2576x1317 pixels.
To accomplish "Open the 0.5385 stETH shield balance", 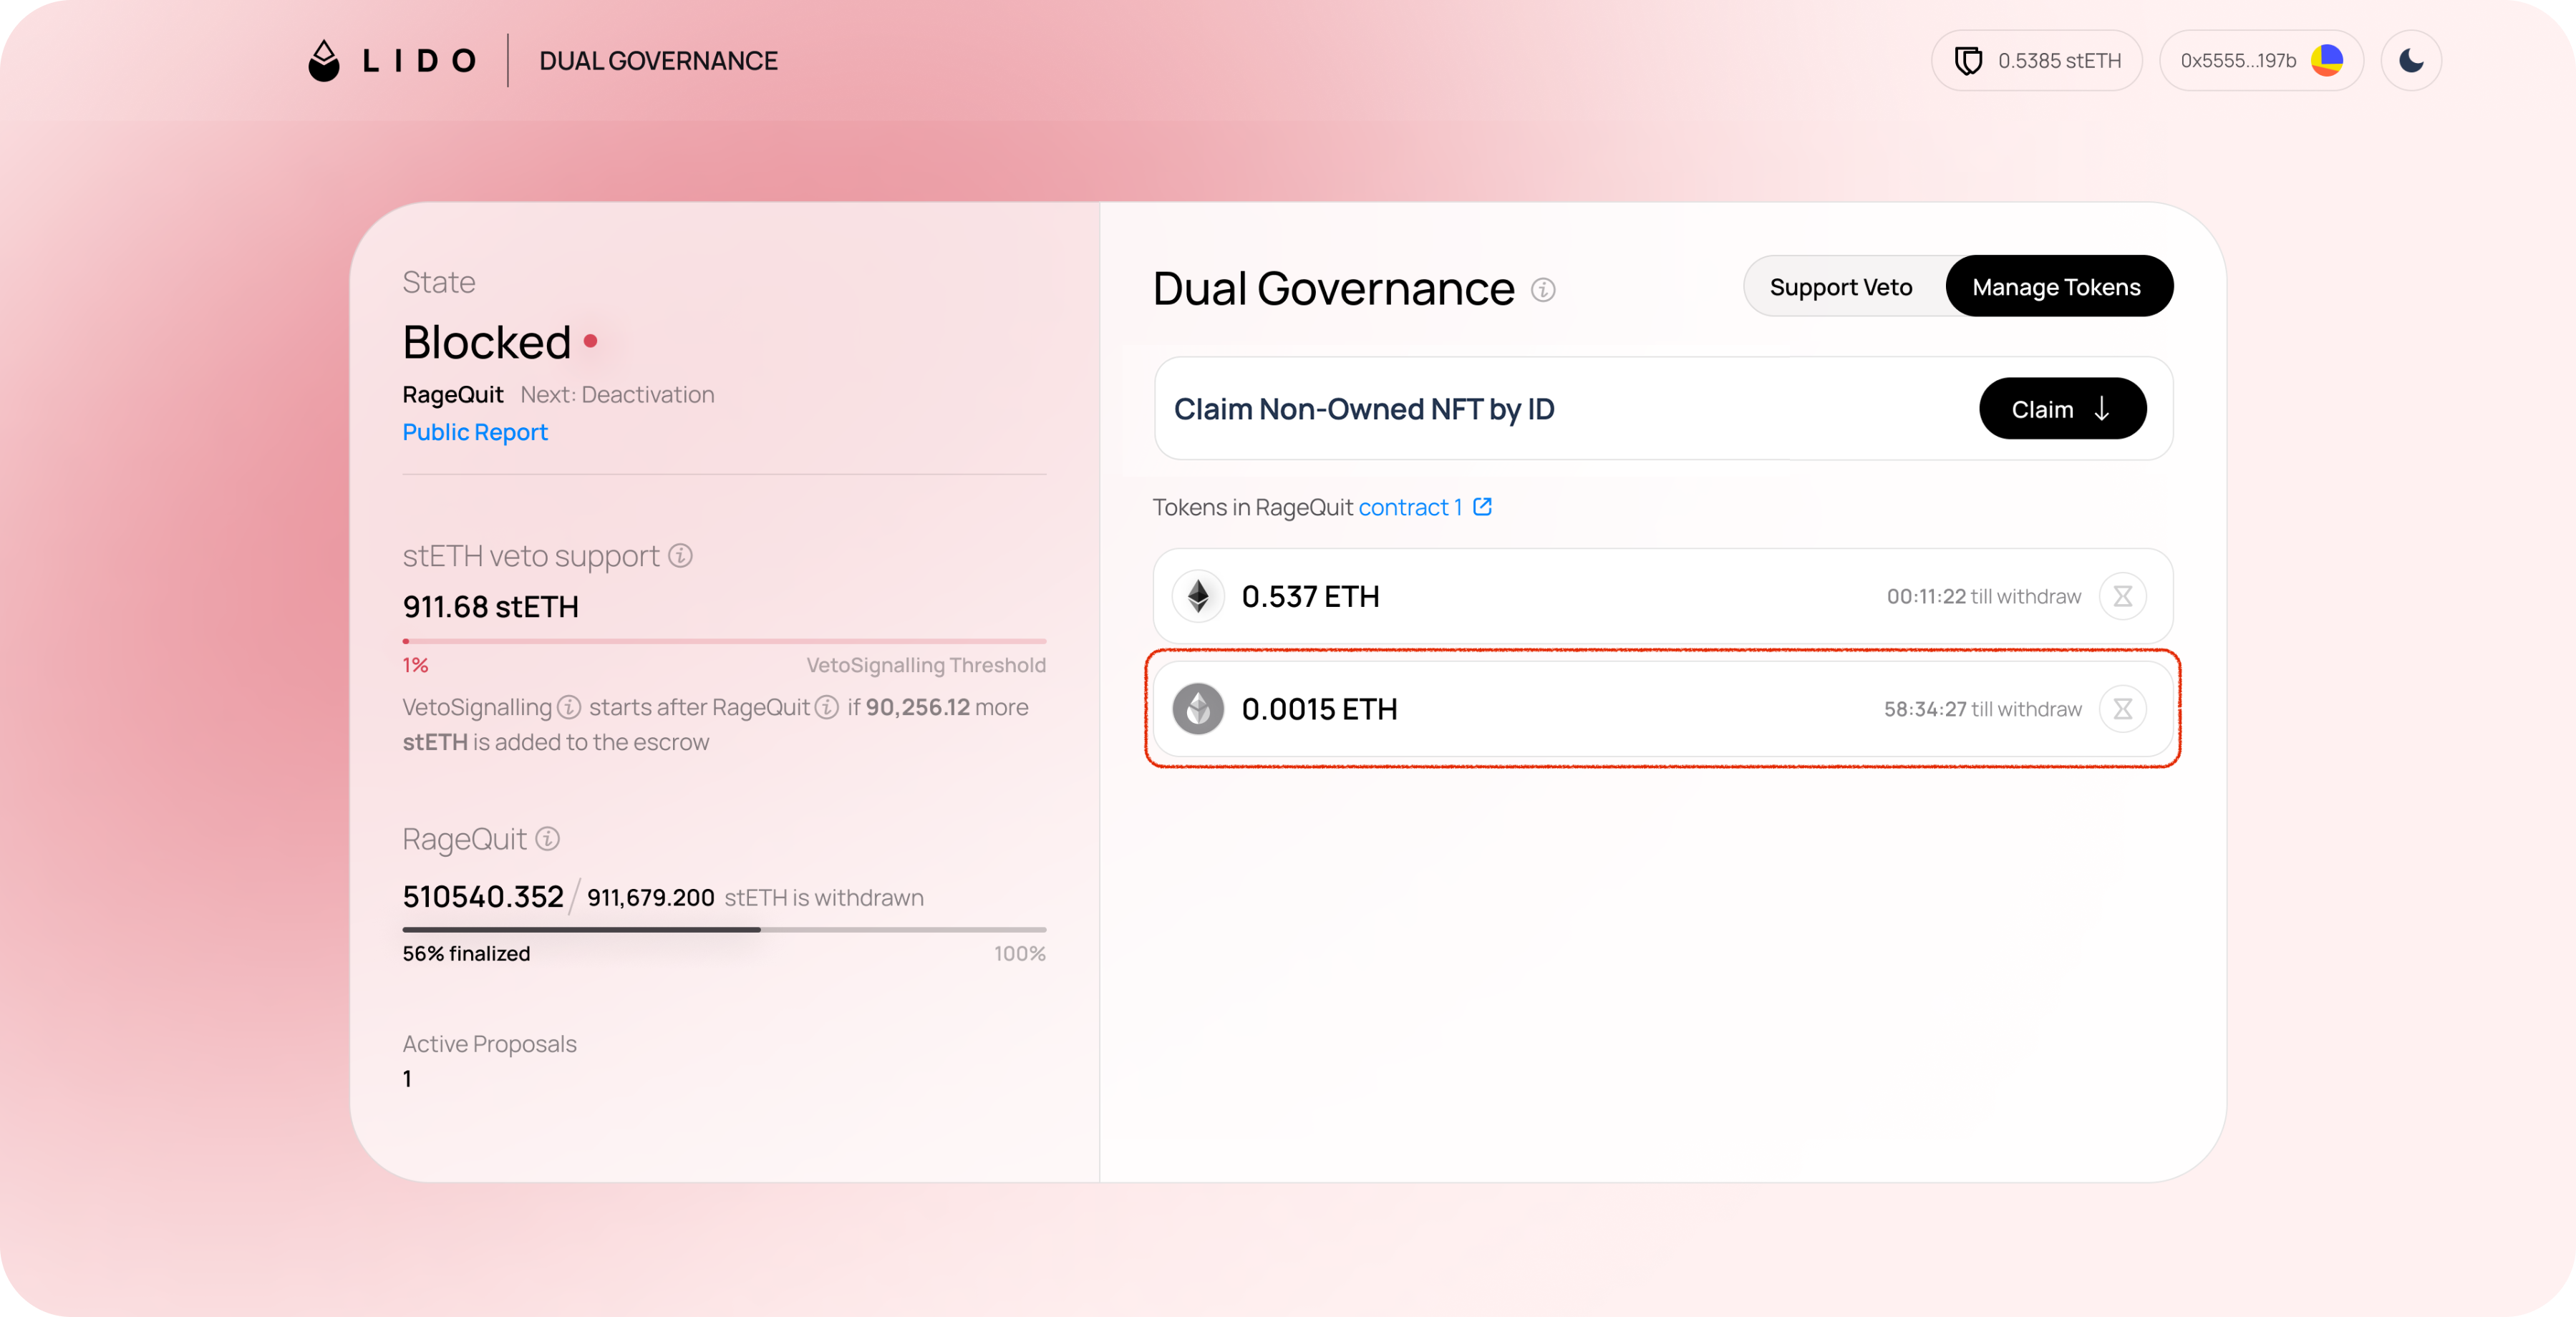I will 2036,61.
